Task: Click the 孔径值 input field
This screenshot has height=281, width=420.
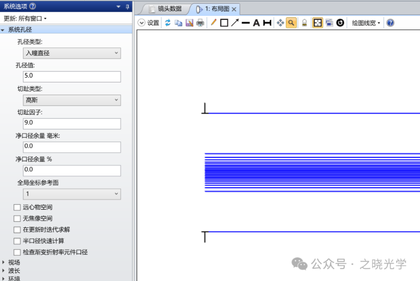Action: (x=71, y=76)
